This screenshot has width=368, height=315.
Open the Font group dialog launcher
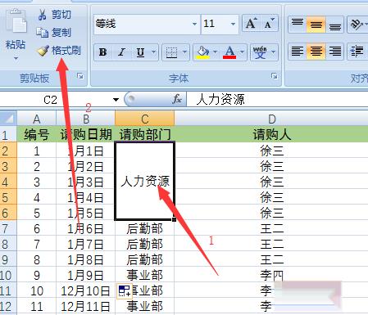275,76
